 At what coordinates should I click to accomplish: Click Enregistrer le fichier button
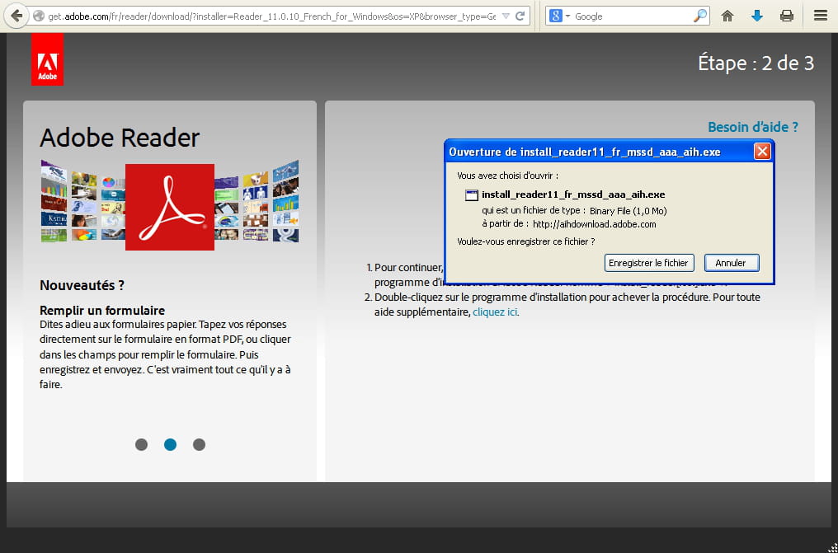(x=649, y=263)
